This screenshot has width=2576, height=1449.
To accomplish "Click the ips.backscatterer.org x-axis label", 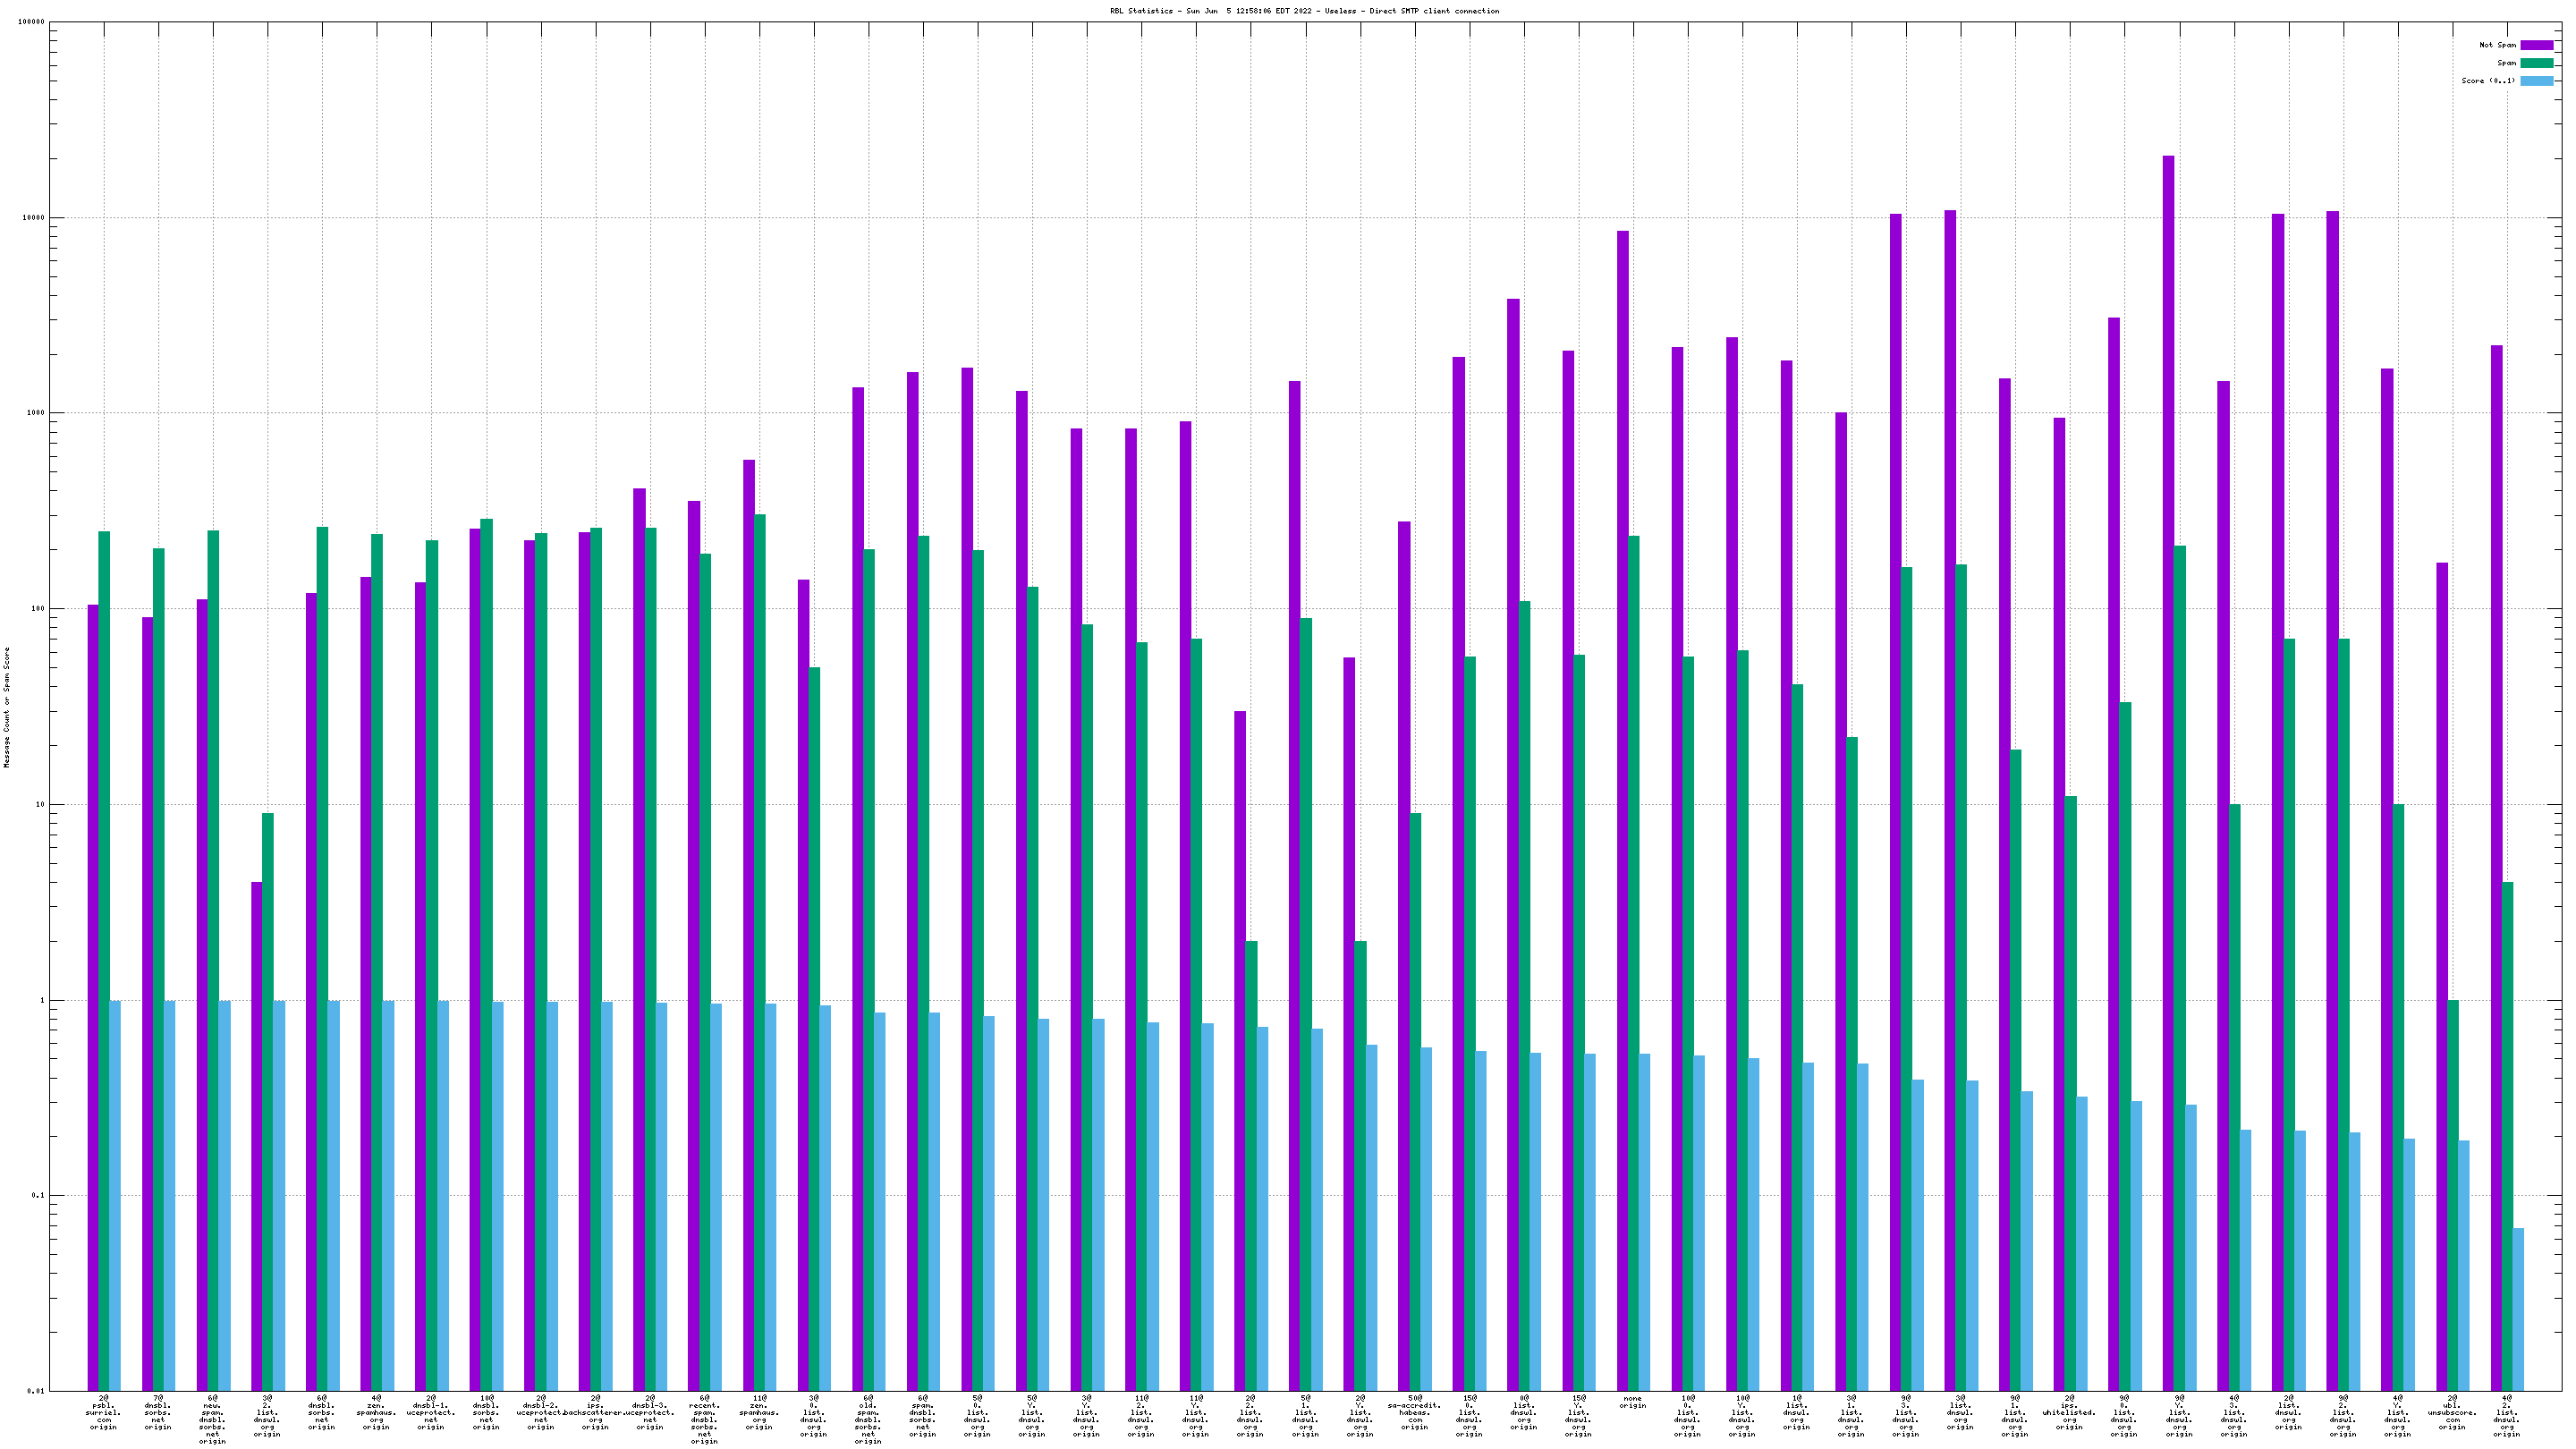I will click(595, 1412).
